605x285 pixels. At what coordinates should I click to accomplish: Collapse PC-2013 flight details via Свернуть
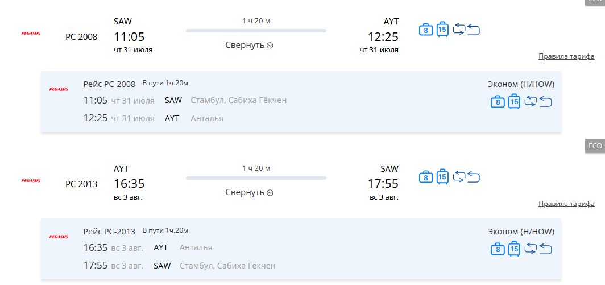click(x=249, y=192)
